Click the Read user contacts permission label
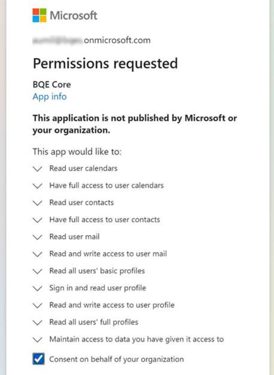This screenshot has width=274, height=375. [x=81, y=202]
